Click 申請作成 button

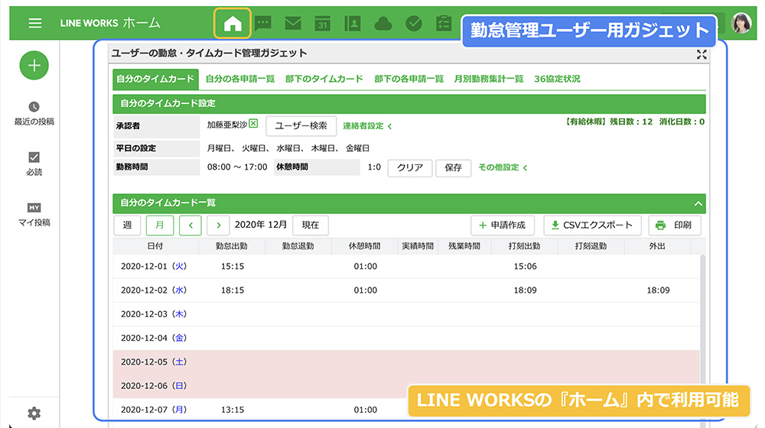point(503,225)
